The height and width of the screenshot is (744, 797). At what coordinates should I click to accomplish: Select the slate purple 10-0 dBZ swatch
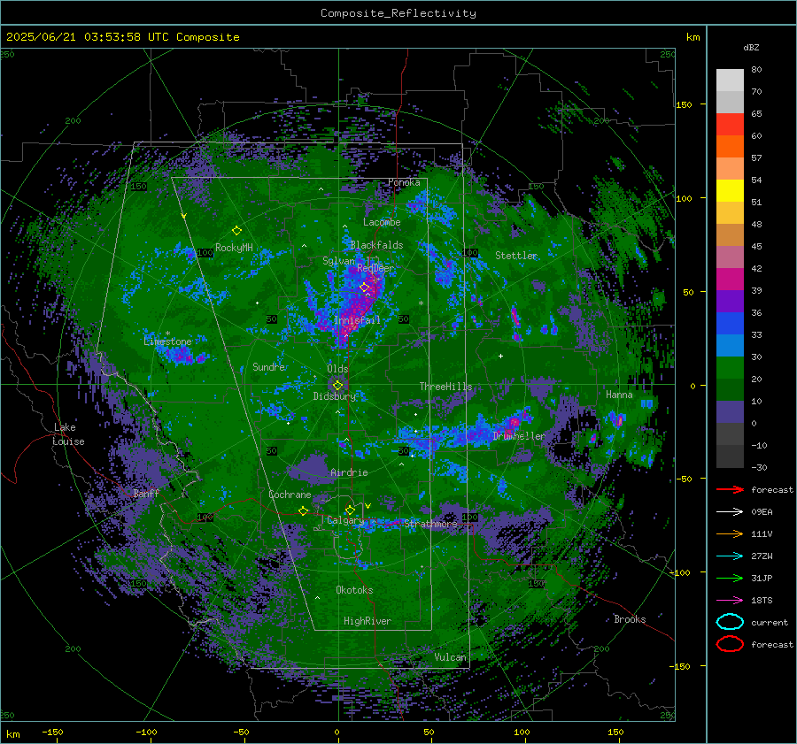click(x=730, y=412)
